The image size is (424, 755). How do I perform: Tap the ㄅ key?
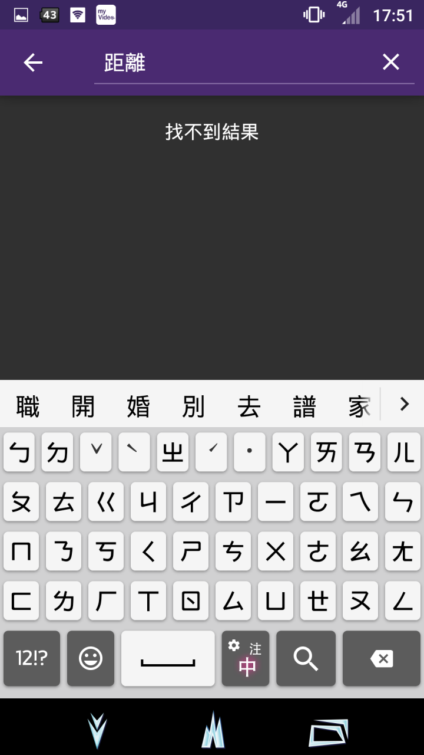[x=19, y=452]
